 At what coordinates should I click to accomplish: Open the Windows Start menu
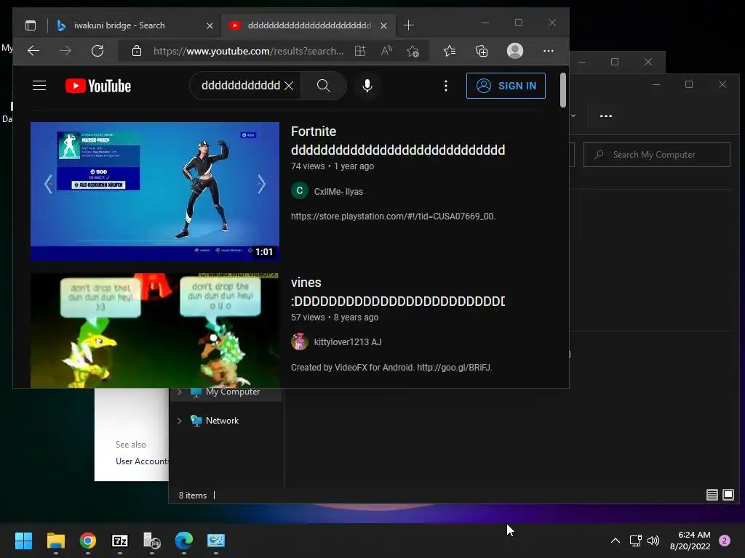point(24,541)
